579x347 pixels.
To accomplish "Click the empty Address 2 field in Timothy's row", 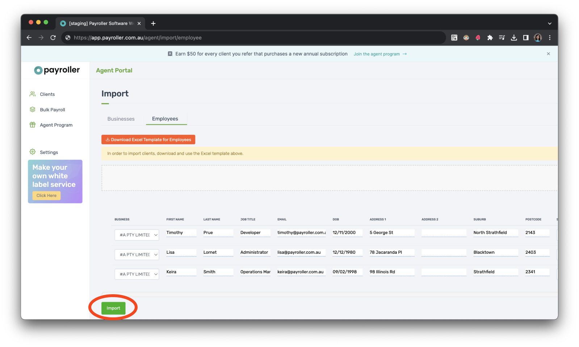I will [444, 233].
